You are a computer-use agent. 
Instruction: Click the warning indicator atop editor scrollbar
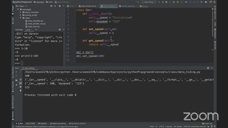pos(212,9)
